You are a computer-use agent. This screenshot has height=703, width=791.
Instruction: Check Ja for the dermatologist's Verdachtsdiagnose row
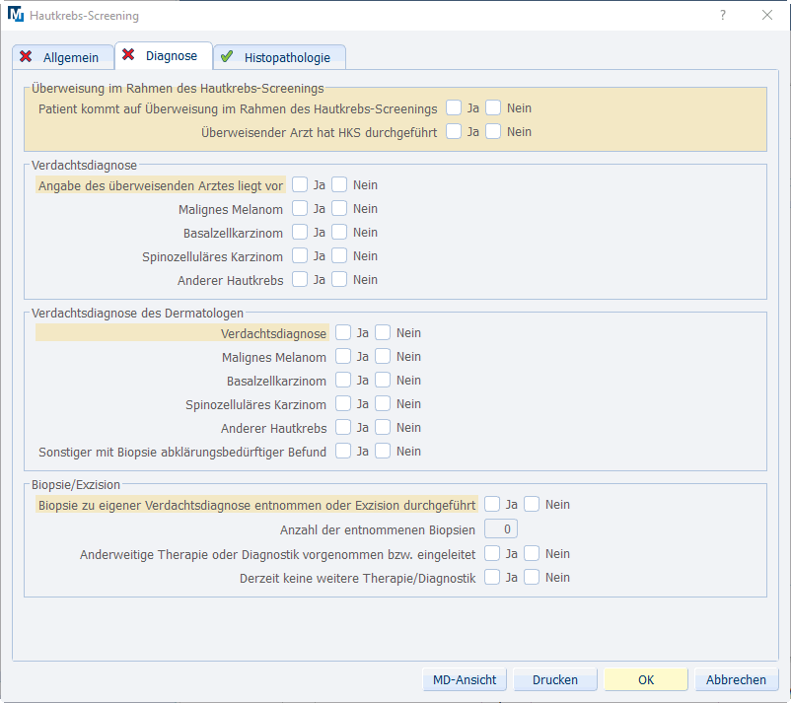[x=343, y=333]
